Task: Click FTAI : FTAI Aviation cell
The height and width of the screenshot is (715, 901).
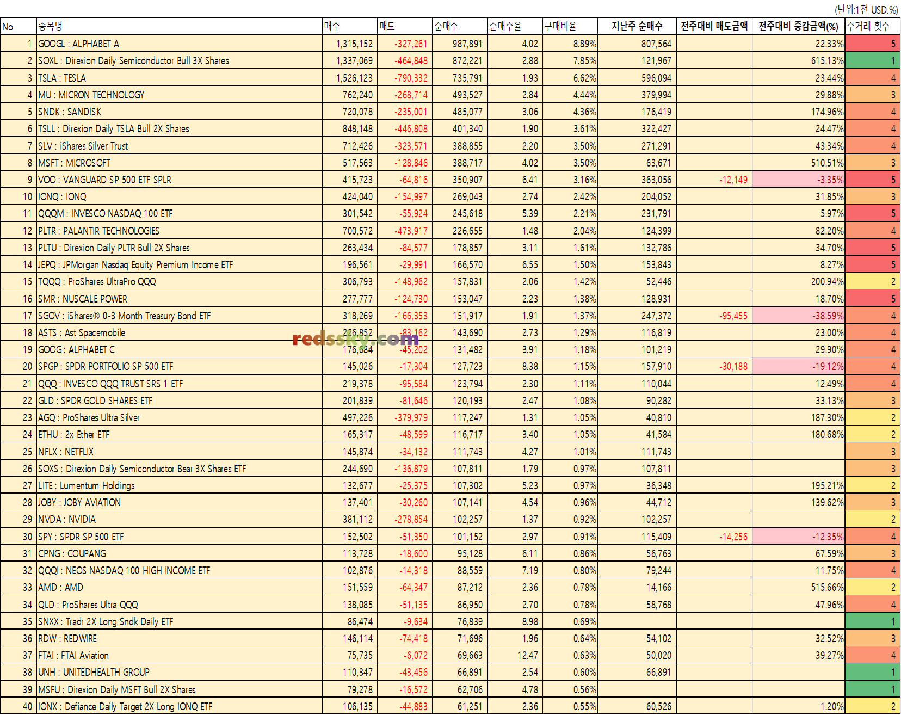Action: 180,655
